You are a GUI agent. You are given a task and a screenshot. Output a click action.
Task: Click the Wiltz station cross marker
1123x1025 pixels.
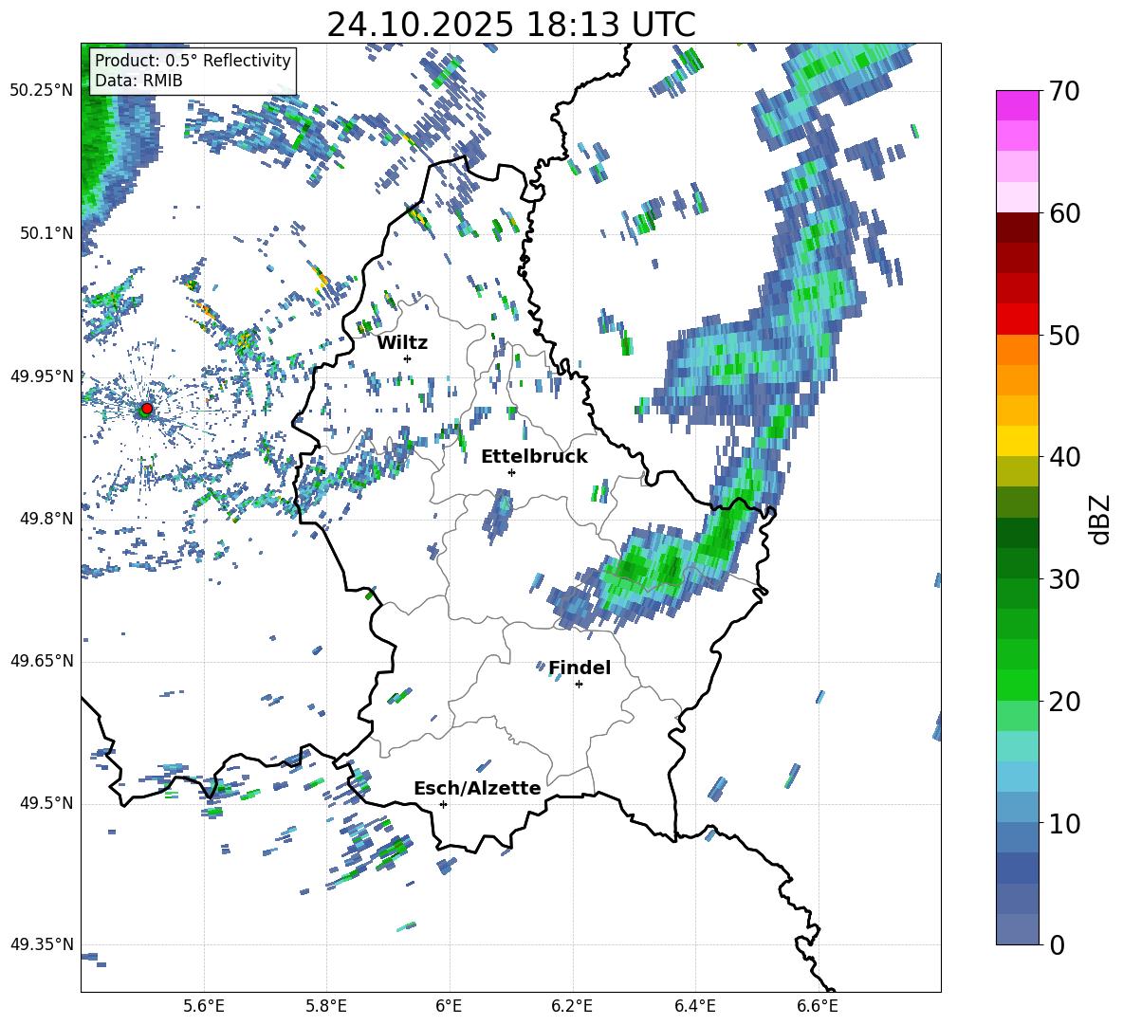tap(408, 358)
